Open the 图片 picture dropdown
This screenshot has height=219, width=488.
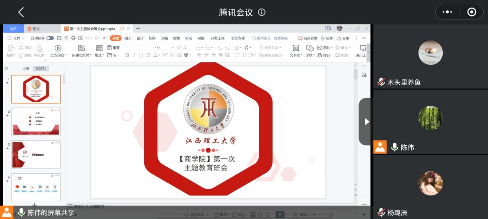[x=325, y=48]
